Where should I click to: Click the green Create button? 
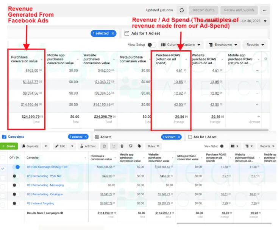point(9,146)
